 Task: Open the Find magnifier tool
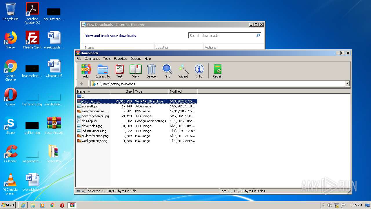[x=167, y=71]
